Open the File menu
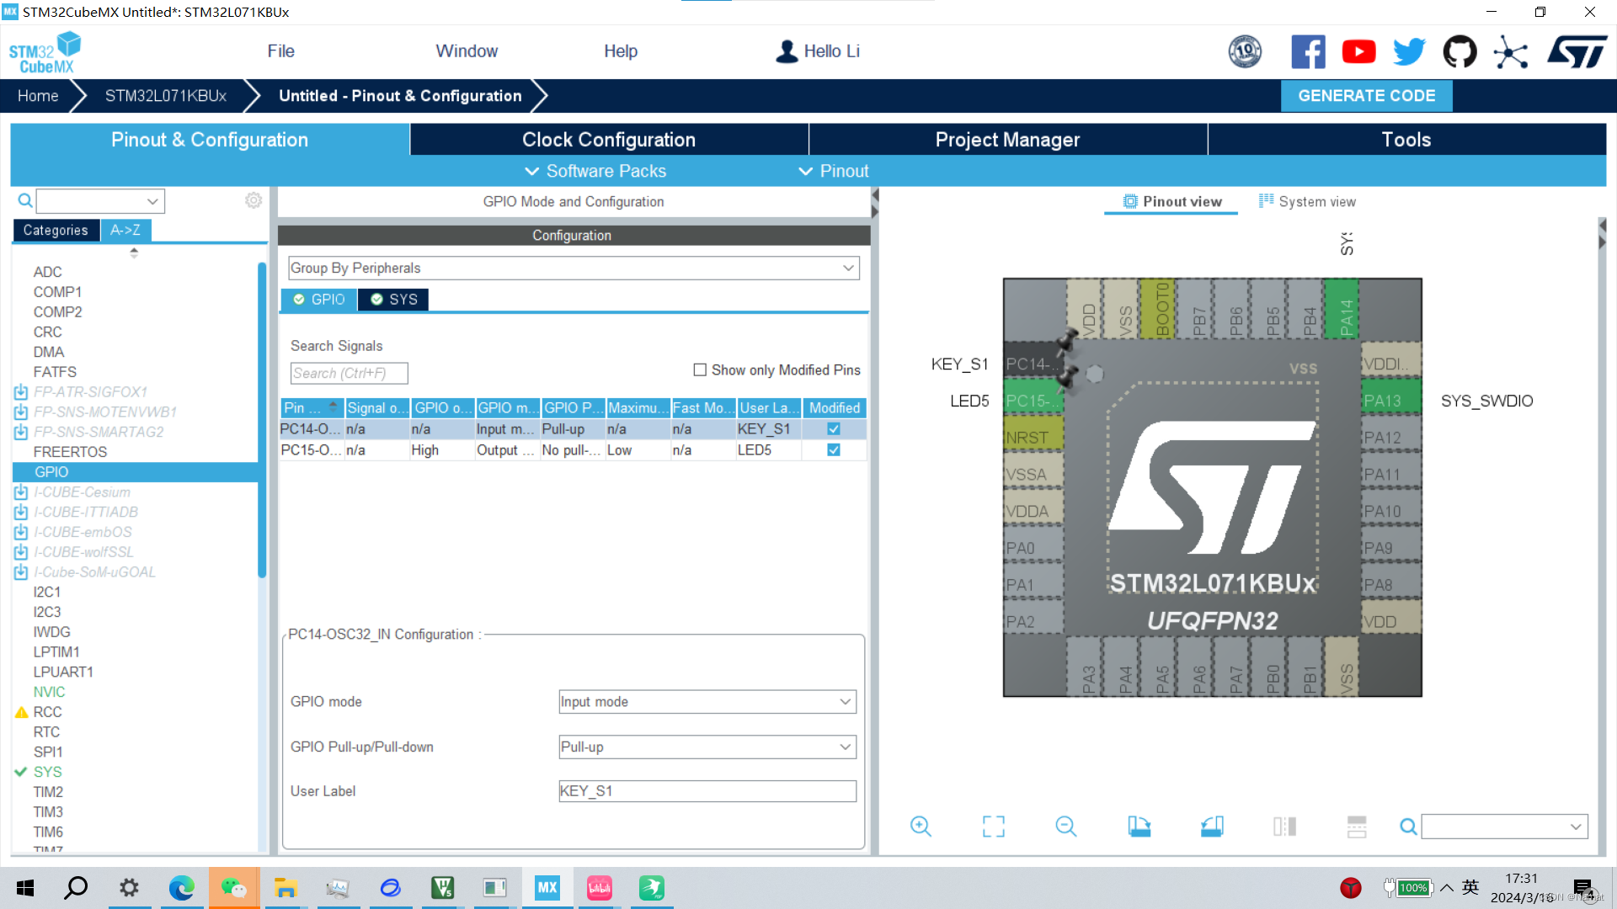Image resolution: width=1617 pixels, height=909 pixels. [280, 51]
